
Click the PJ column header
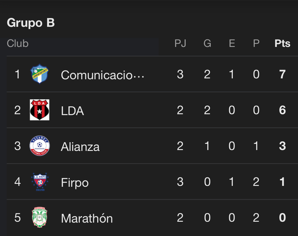[180, 43]
